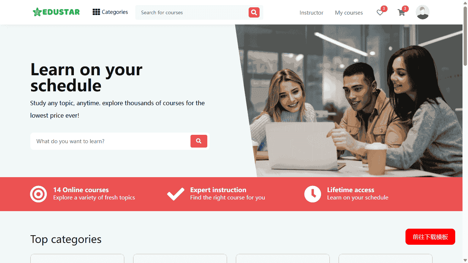468x263 pixels.
Task: Click the clock icon for Lifetime access
Action: pyautogui.click(x=313, y=194)
